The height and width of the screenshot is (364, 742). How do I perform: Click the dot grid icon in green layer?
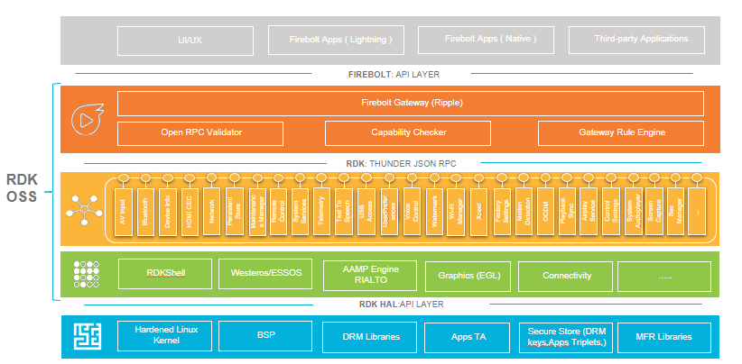87,274
